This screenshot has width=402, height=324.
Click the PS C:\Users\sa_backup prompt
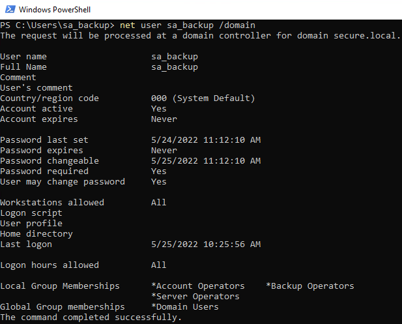coord(57,25)
